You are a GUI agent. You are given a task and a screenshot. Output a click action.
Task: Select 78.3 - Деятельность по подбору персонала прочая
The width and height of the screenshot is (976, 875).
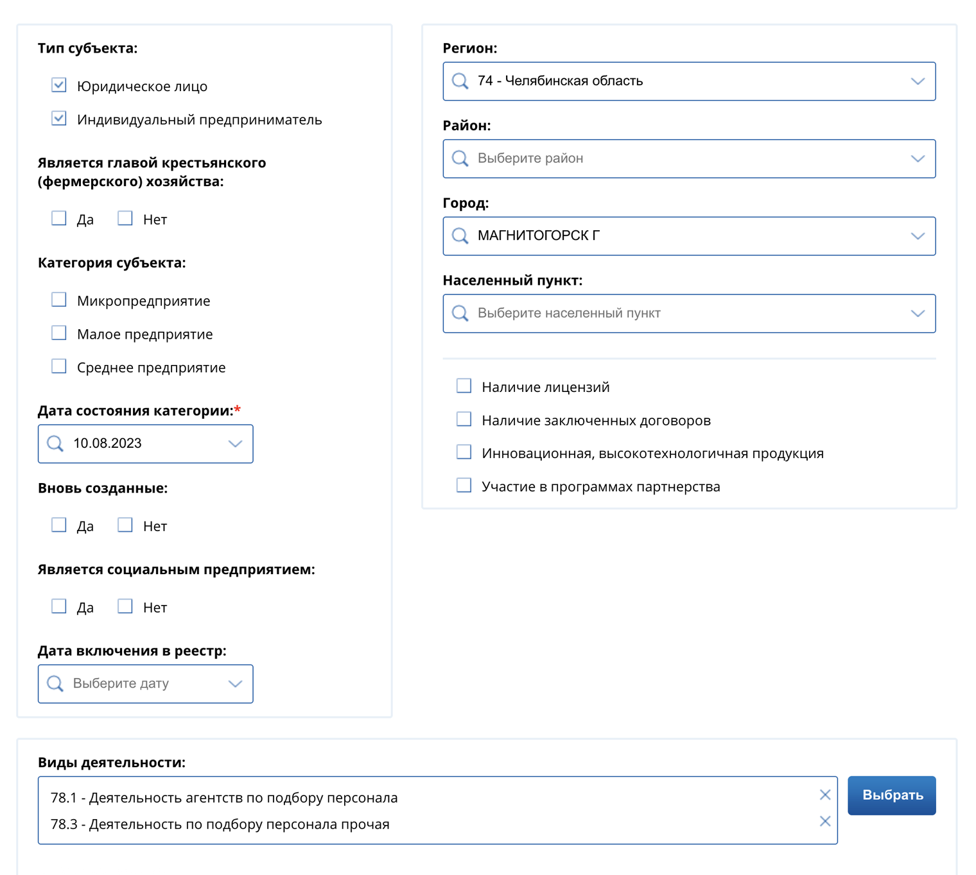coord(220,824)
